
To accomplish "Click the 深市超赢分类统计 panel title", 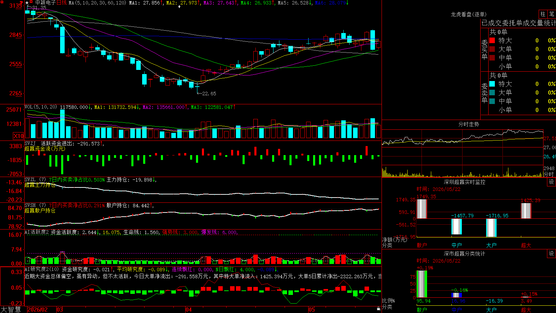I will (464, 254).
